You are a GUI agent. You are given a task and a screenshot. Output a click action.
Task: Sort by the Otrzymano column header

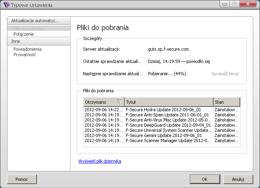click(x=104, y=102)
